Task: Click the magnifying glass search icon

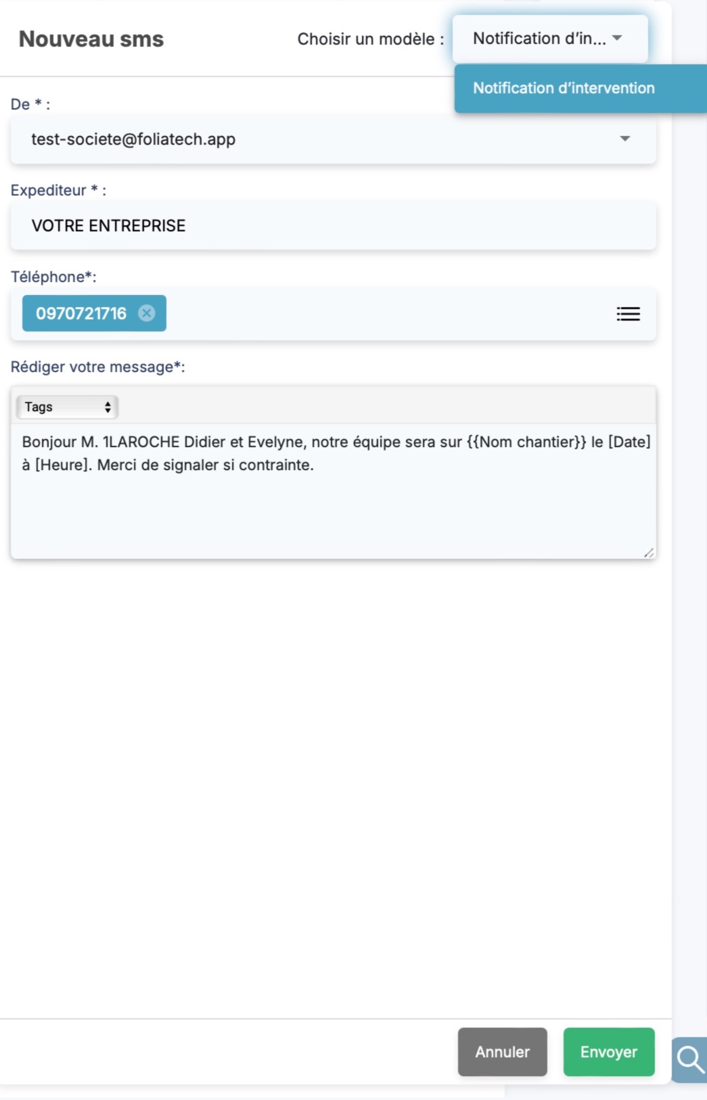Action: click(690, 1059)
